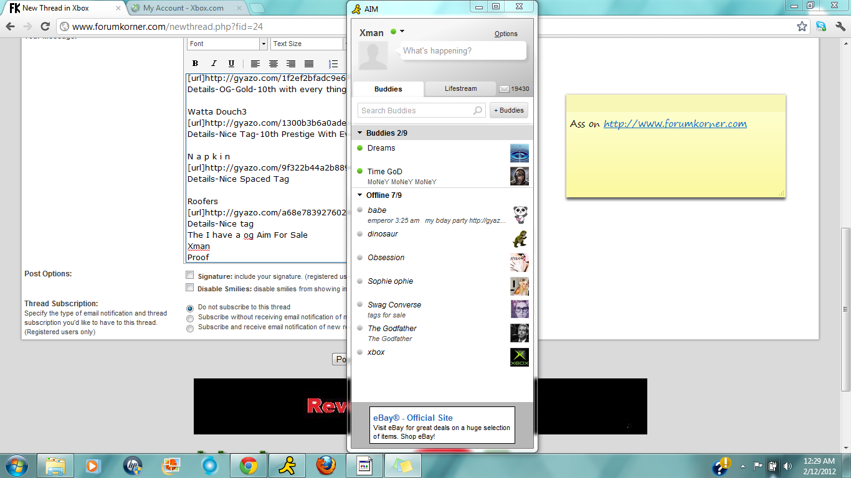Apply underline formatting in the message editor

(231, 63)
